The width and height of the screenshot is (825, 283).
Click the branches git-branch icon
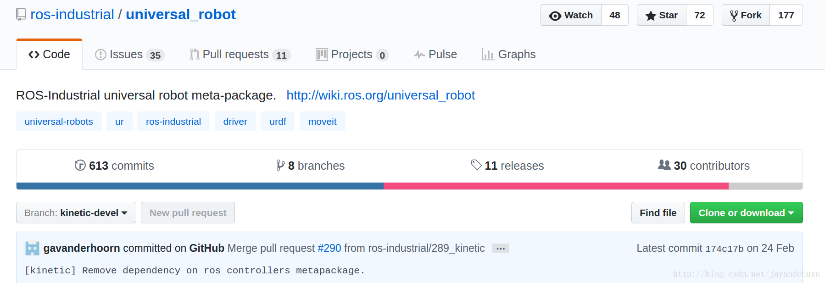280,165
